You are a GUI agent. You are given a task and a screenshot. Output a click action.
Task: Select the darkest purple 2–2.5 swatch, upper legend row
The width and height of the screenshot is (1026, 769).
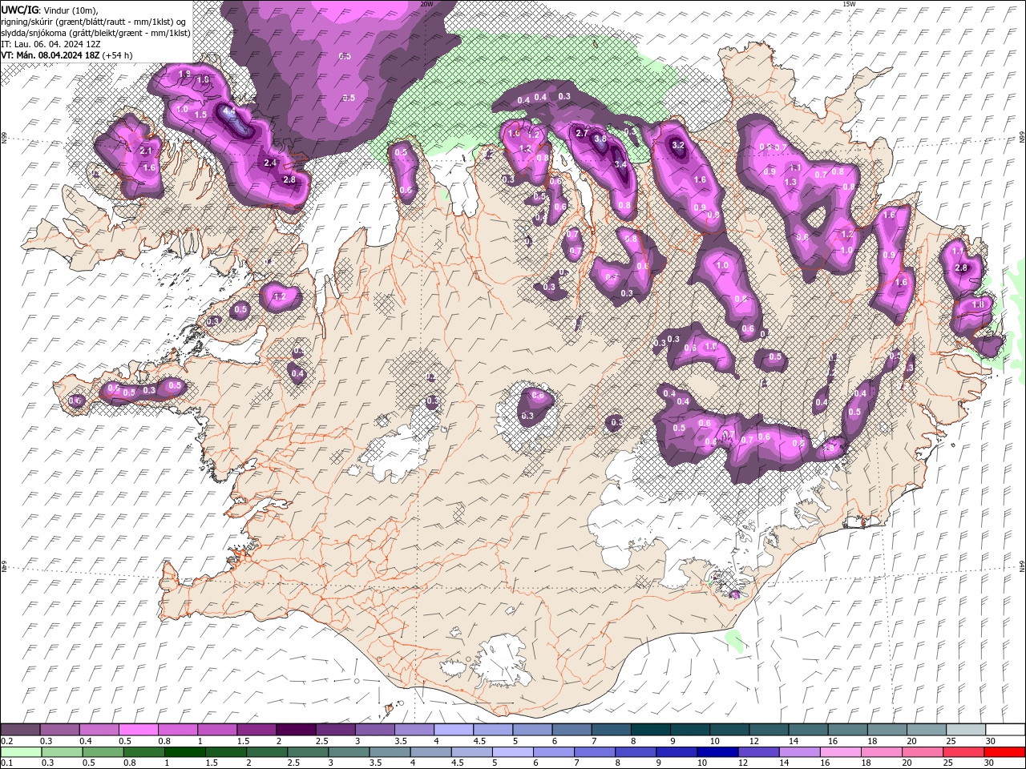coord(296,730)
